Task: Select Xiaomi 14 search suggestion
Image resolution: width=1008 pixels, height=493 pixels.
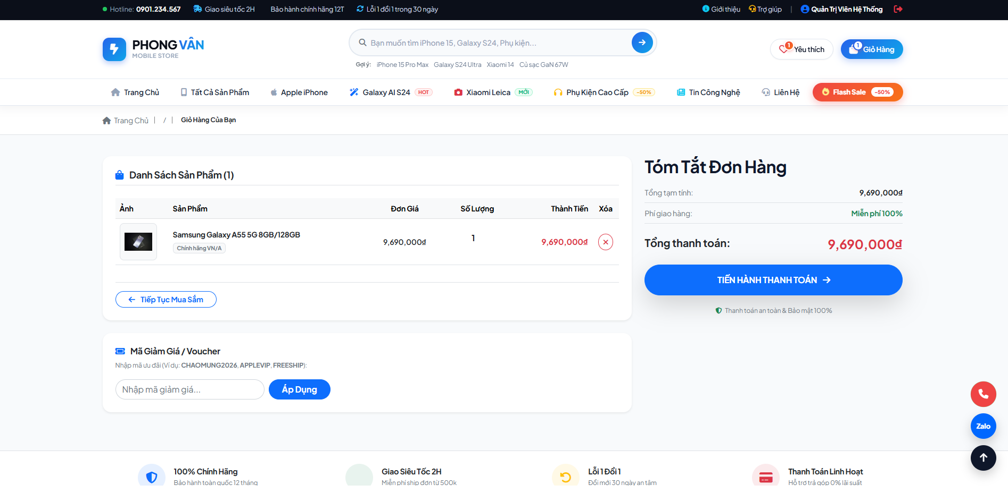Action: coord(500,65)
